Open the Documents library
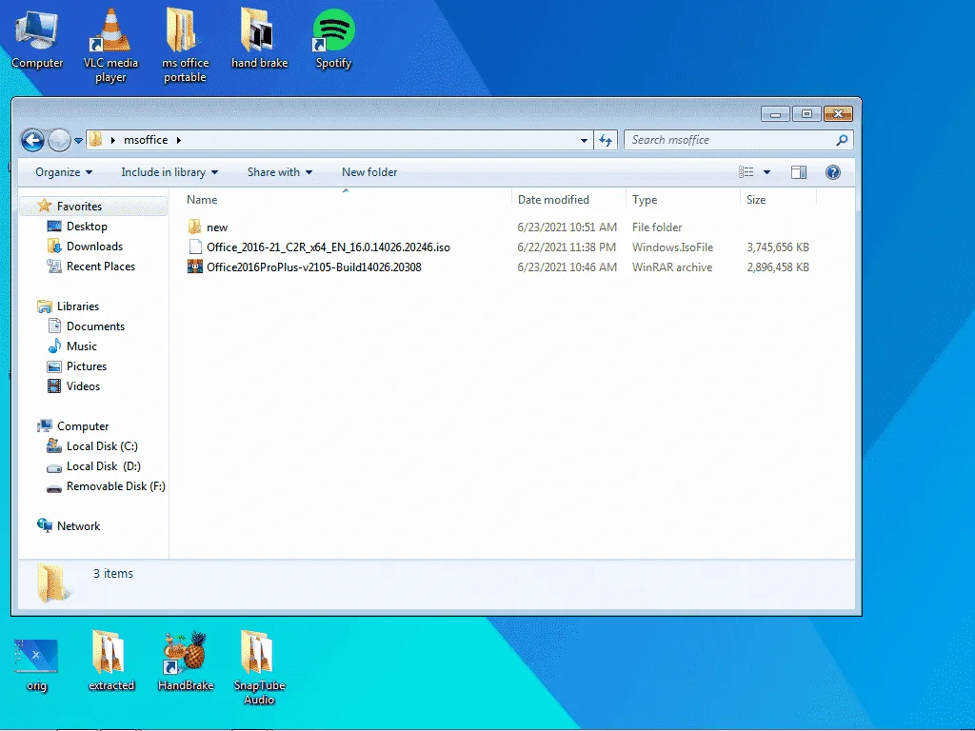This screenshot has height=731, width=975. pyautogui.click(x=95, y=326)
